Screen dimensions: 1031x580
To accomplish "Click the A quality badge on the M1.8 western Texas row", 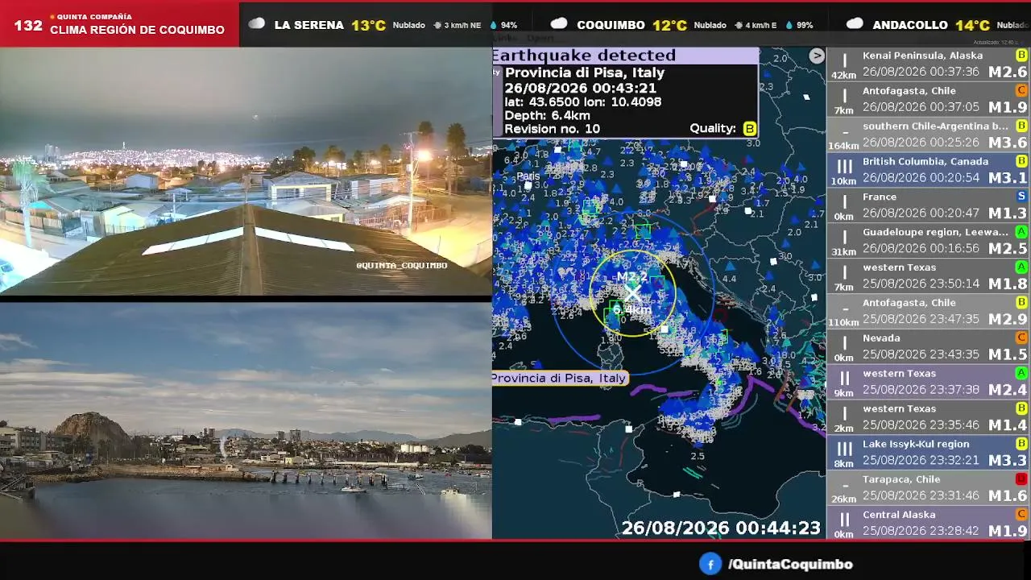I will tap(1021, 267).
